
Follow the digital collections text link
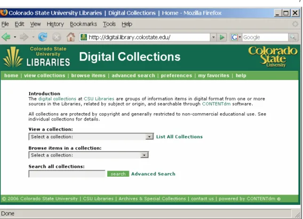point(57,99)
